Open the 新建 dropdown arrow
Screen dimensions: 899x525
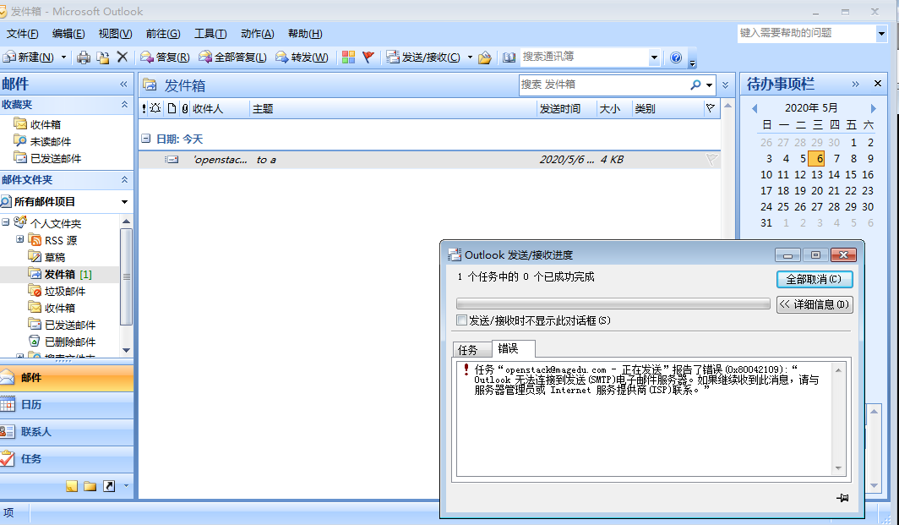pos(63,57)
